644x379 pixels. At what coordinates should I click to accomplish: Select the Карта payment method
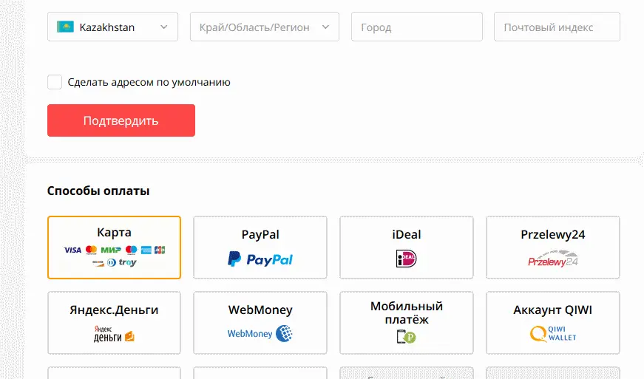114,247
